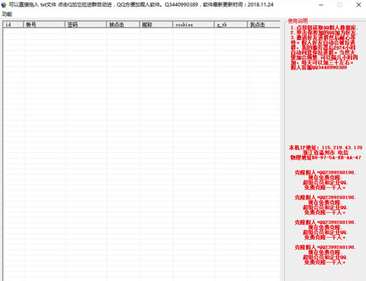
Task: Sort by the id column header
Action: (13, 24)
